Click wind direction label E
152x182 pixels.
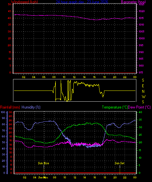pyautogui.click(x=143, y=86)
